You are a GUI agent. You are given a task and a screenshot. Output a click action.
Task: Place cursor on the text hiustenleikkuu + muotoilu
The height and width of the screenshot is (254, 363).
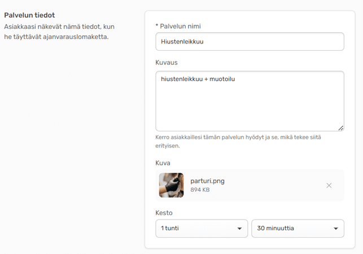click(198, 79)
